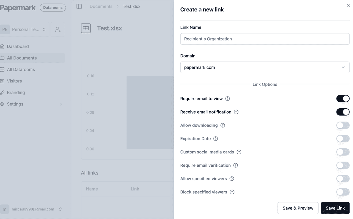353x219 pixels.
Task: Expand the Settings menu chevron
Action: pos(61,104)
